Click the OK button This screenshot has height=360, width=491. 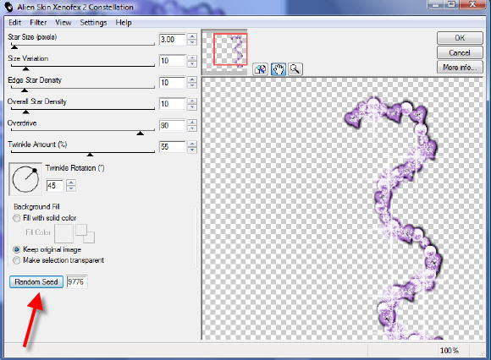pyautogui.click(x=460, y=38)
